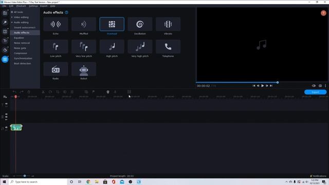Open the Compressor tool

[x=21, y=53]
